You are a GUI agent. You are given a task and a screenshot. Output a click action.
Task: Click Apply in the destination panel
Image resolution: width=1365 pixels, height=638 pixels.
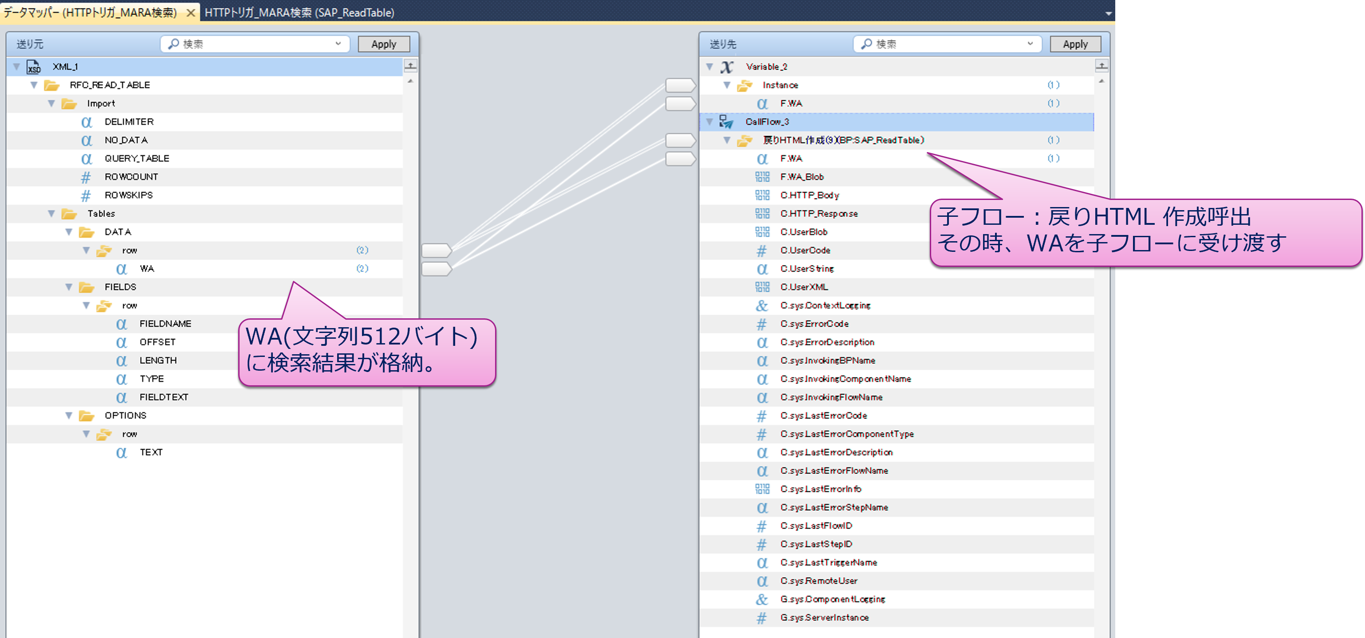click(1075, 44)
